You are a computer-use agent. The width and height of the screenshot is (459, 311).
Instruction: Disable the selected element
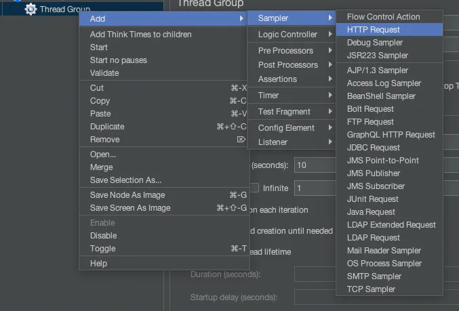click(x=103, y=236)
